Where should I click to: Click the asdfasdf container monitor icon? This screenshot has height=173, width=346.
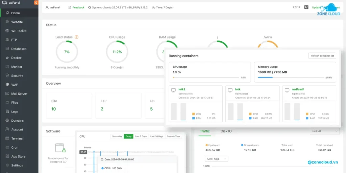(x=287, y=90)
